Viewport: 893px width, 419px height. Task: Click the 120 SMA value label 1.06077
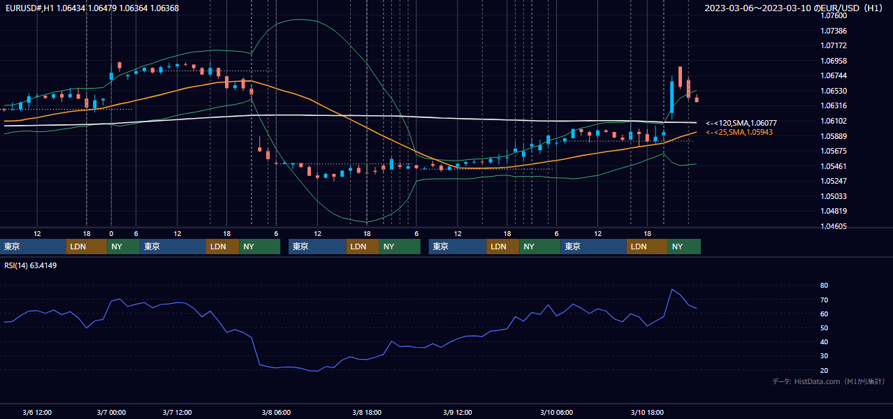pyautogui.click(x=741, y=123)
